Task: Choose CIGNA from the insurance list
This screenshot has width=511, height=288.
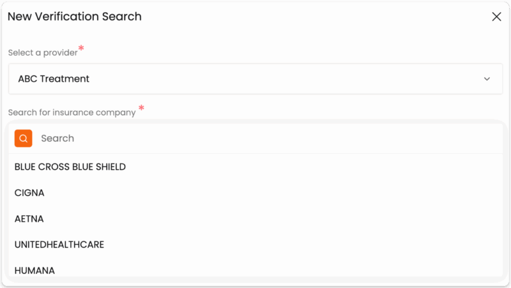Action: point(29,193)
